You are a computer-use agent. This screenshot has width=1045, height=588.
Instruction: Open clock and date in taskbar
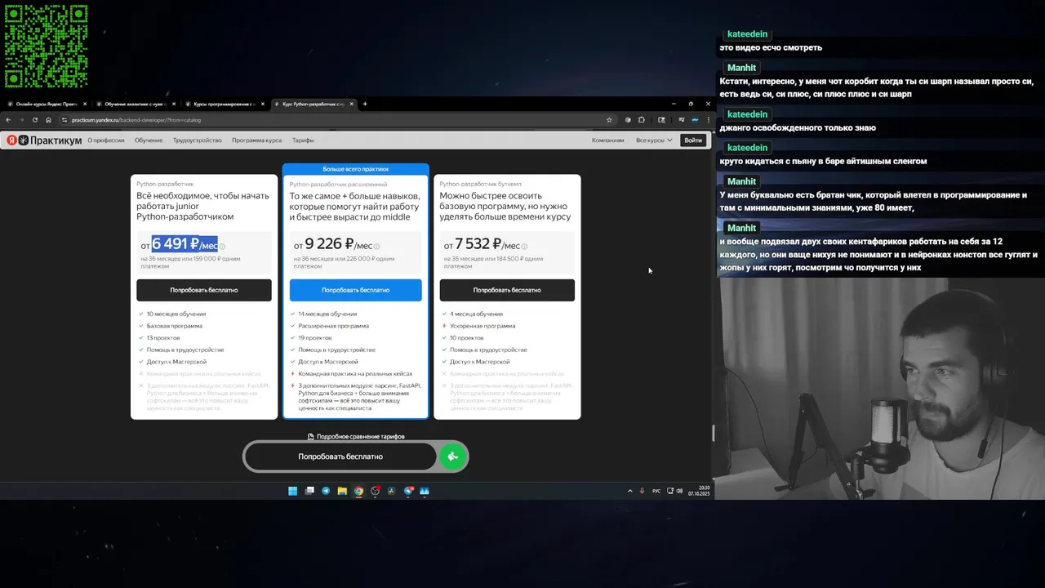pos(699,491)
